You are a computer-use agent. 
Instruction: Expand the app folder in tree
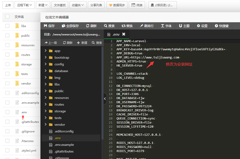coord(46,50)
